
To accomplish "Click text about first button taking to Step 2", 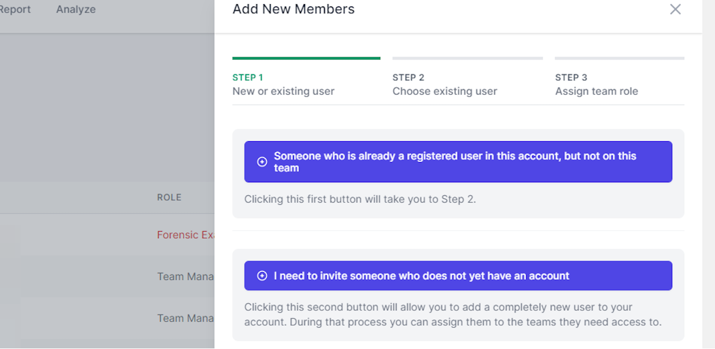I will [x=360, y=199].
